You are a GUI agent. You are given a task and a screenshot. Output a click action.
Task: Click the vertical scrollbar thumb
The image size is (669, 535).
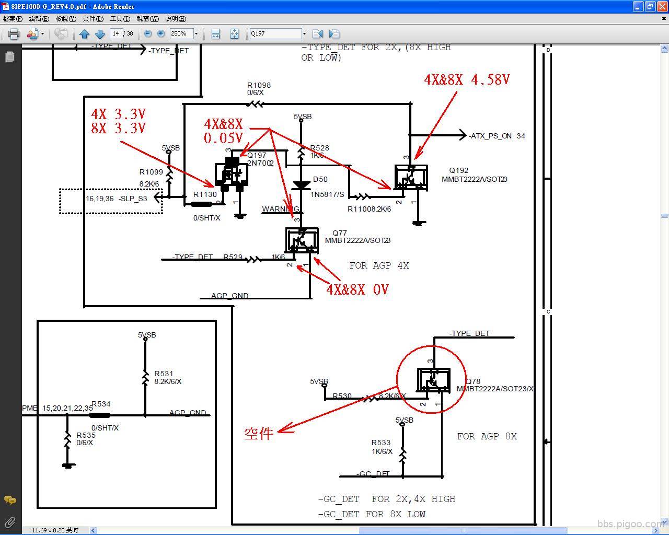[664, 215]
